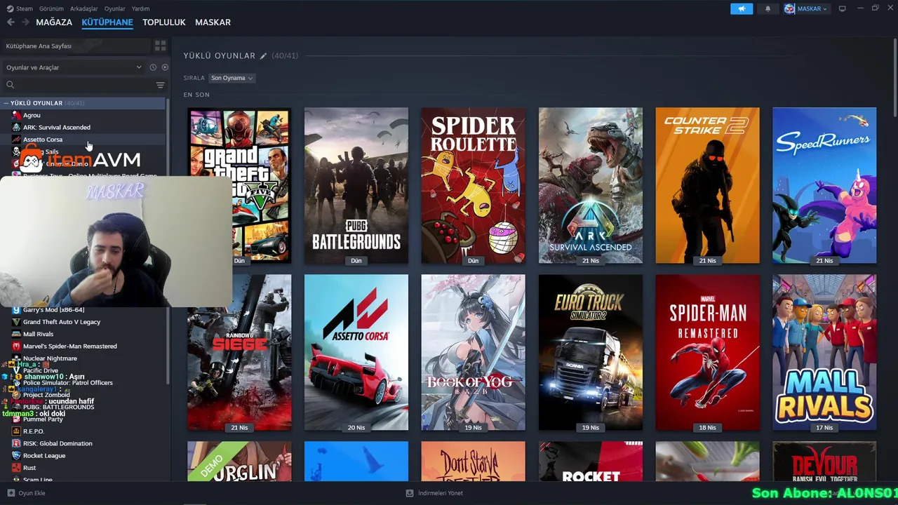The width and height of the screenshot is (898, 505).
Task: Click Grand Theft Auto V Legacy icon
Action: 16,322
